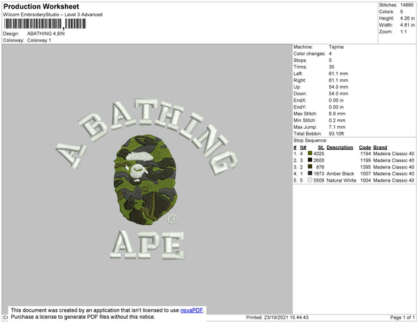Image resolution: width=418 pixels, height=323 pixels.
Task: Click the Min Stitch value 0.2 mm
Action: (x=337, y=120)
